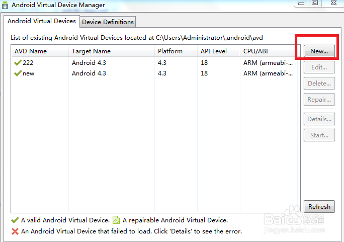Select the AVD named 222
The image size is (344, 242).
pos(28,63)
